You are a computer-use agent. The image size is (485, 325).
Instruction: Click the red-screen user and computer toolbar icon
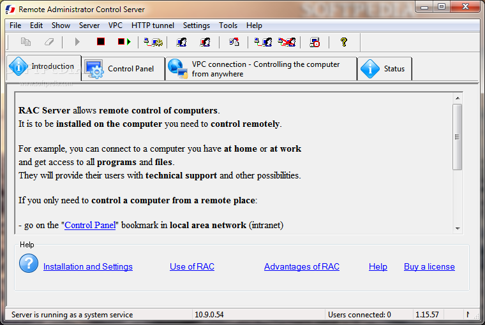205,41
